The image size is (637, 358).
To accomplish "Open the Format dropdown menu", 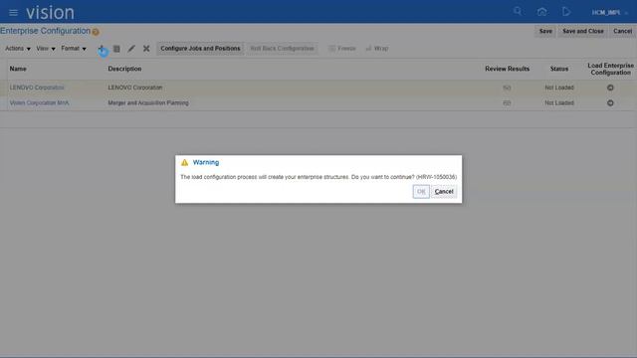I will point(74,49).
